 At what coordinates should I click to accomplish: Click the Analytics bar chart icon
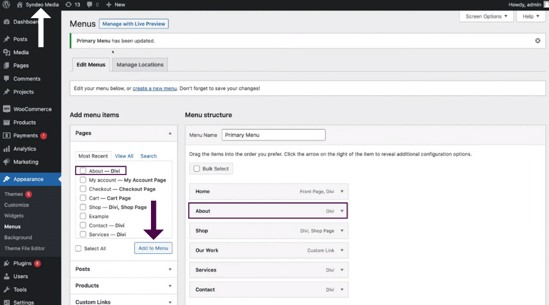(x=7, y=149)
